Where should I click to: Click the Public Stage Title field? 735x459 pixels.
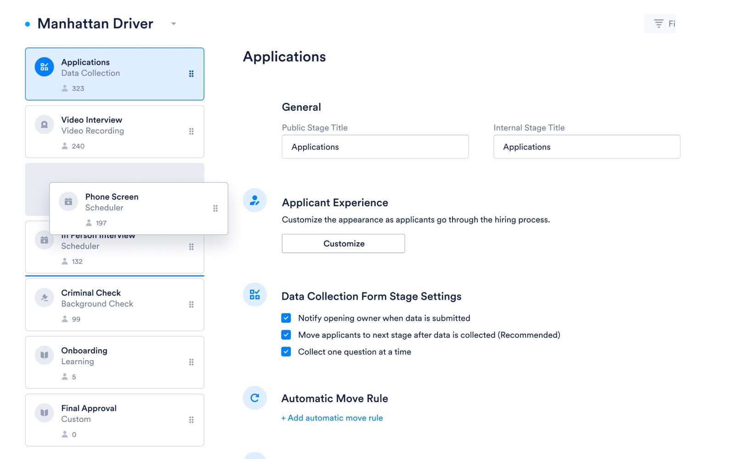coord(375,147)
